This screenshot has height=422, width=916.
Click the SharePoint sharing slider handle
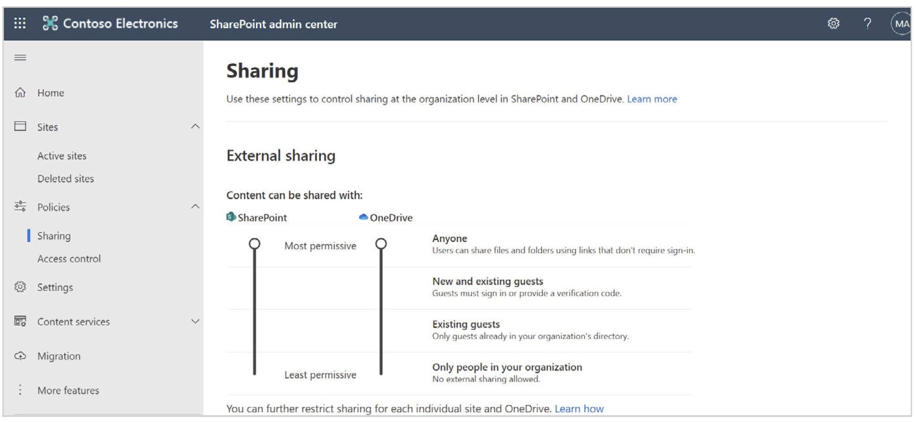pyautogui.click(x=254, y=244)
